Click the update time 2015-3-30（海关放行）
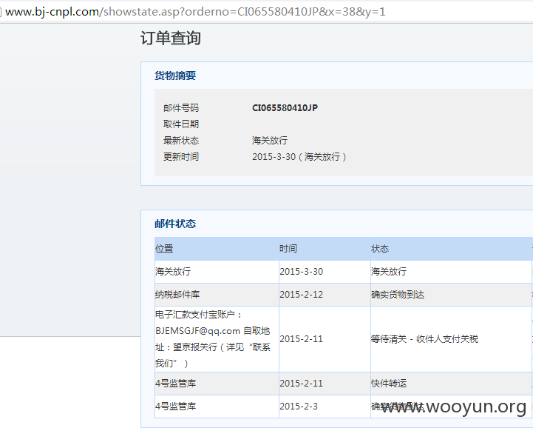Viewport: 533px width, 428px height. point(299,157)
